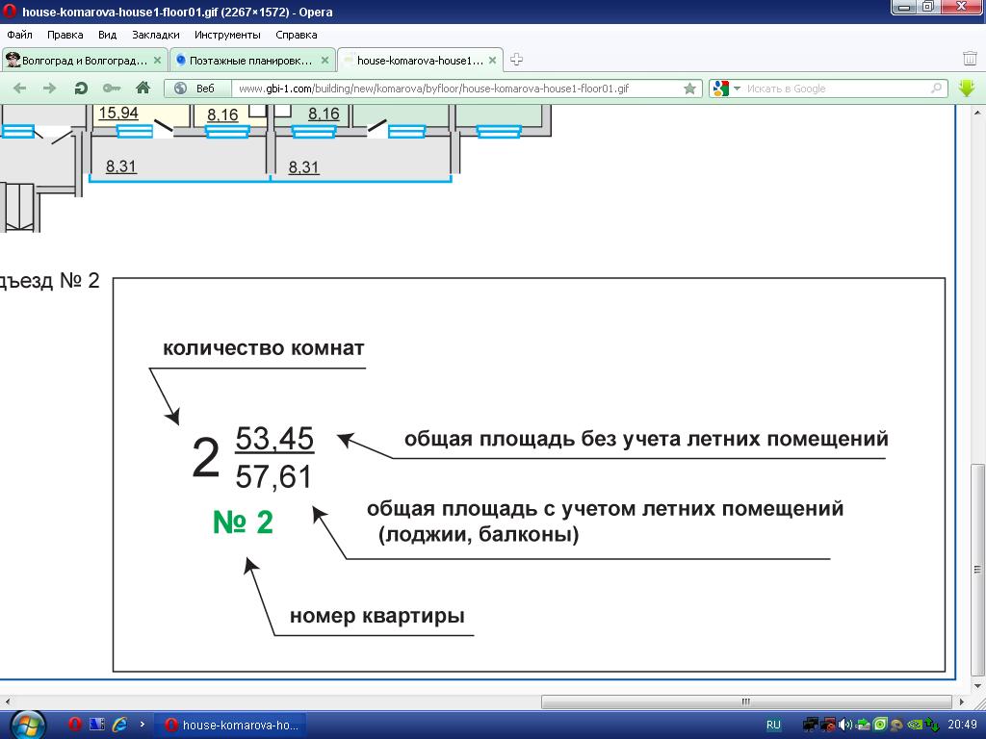Open the Закладки menu
The image size is (986, 739).
pyautogui.click(x=155, y=35)
